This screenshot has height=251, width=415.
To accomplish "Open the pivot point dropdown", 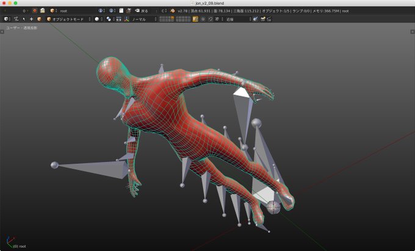I will [110, 19].
